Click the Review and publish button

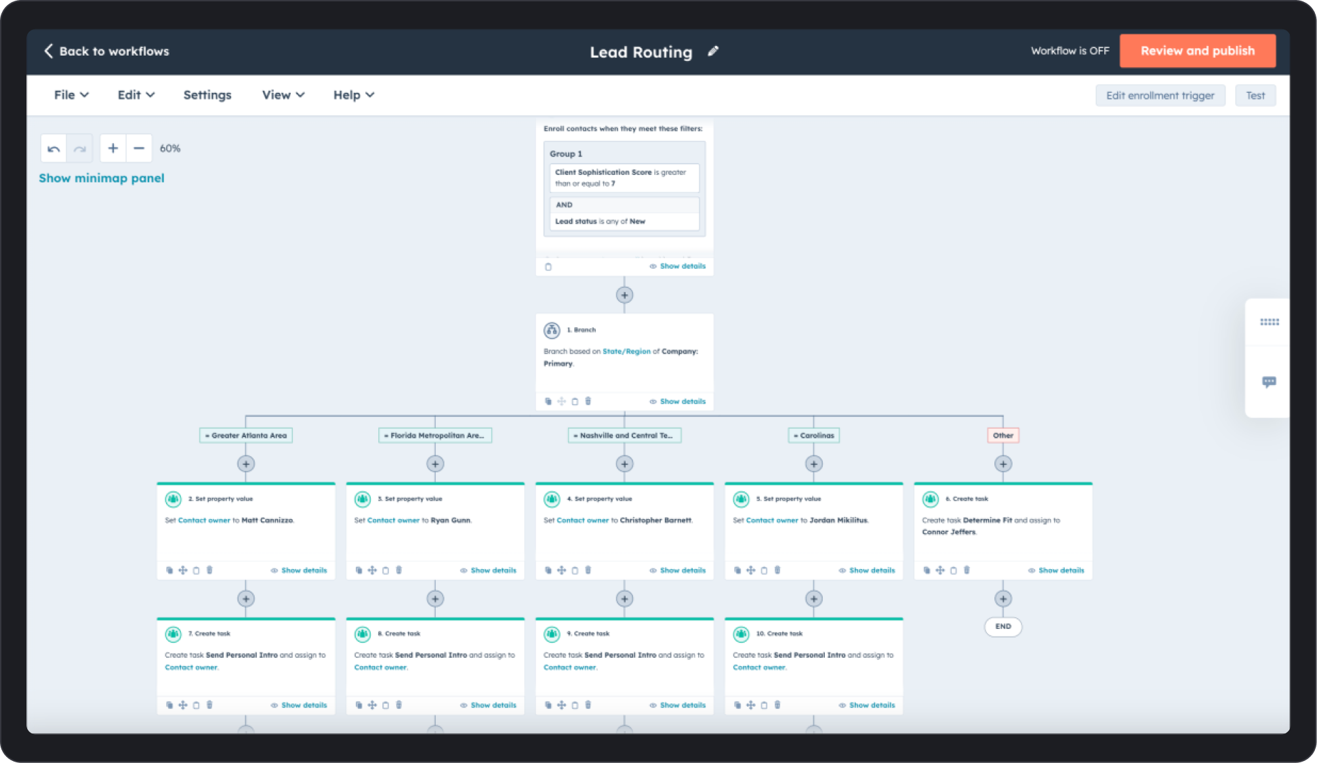click(x=1197, y=50)
